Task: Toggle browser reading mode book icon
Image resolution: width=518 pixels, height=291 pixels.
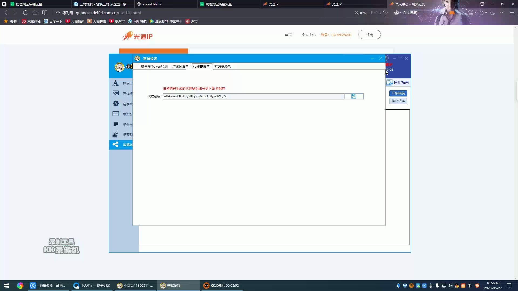Action: 45,13
